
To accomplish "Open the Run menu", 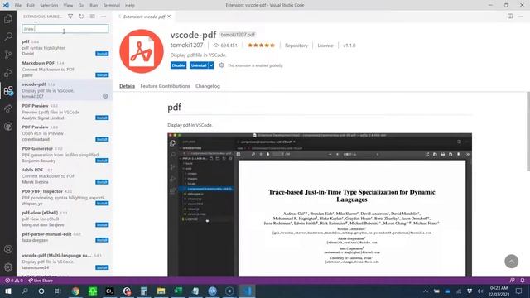I will pos(94,6).
